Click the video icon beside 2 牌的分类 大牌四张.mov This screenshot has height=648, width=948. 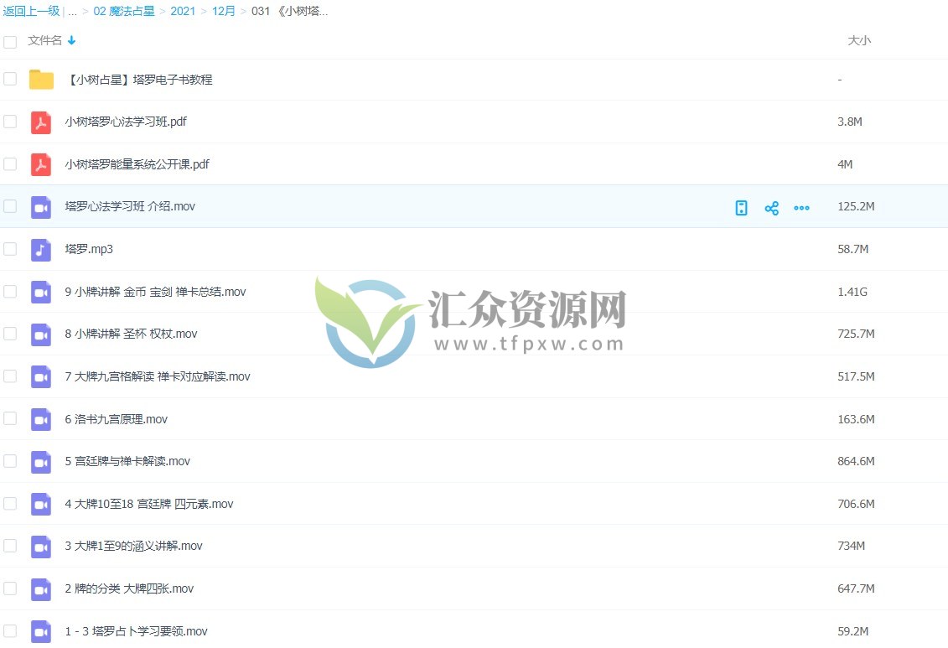(x=41, y=588)
